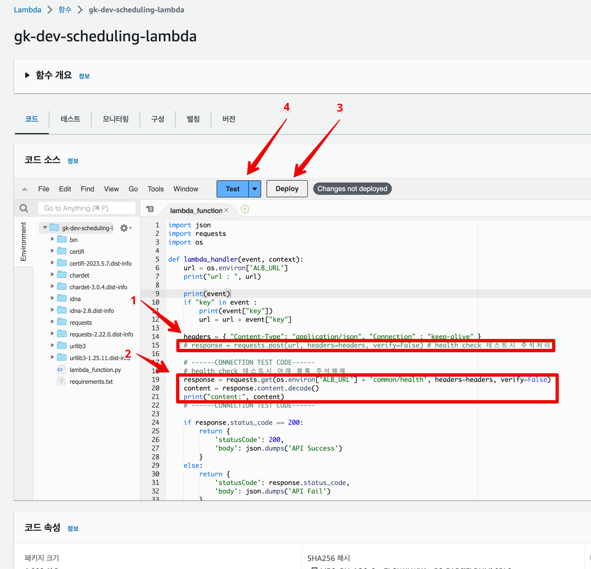Expand the 함수 개요 section

[x=27, y=75]
